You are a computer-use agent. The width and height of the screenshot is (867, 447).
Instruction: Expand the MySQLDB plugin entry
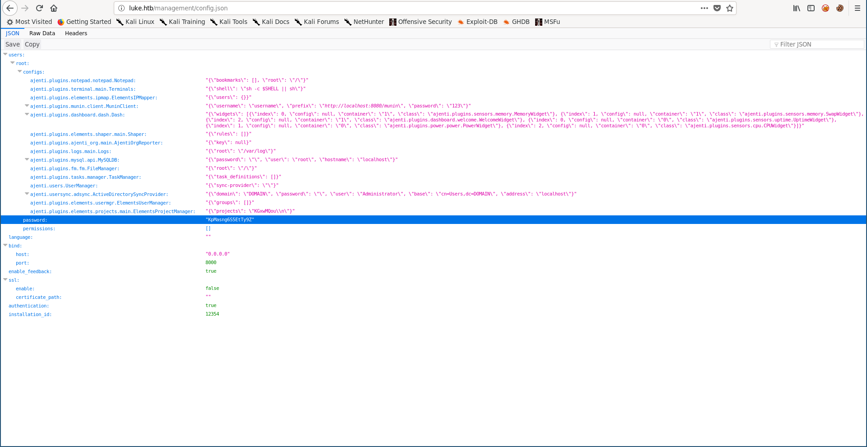pyautogui.click(x=27, y=159)
